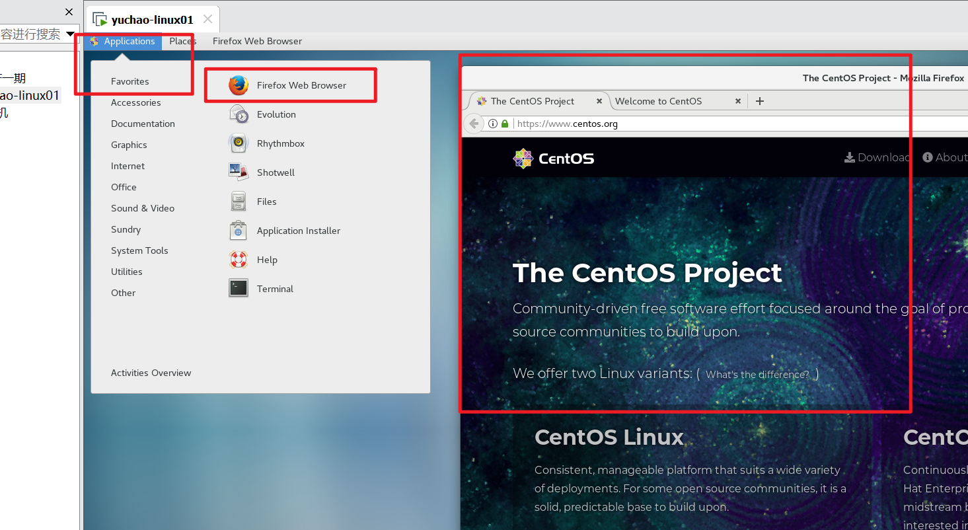Open the Shotwell photo manager icon
The width and height of the screenshot is (968, 530).
pos(239,172)
